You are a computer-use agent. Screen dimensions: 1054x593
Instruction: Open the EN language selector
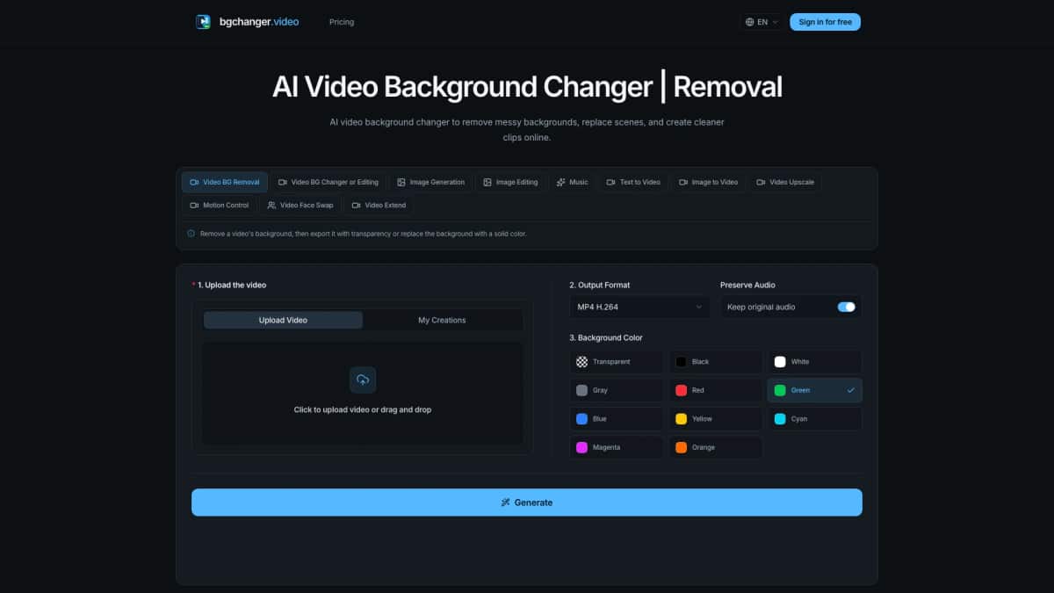762,22
